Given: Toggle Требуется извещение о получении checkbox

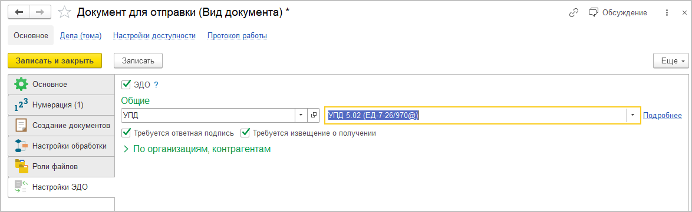Looking at the screenshot, I should (245, 132).
